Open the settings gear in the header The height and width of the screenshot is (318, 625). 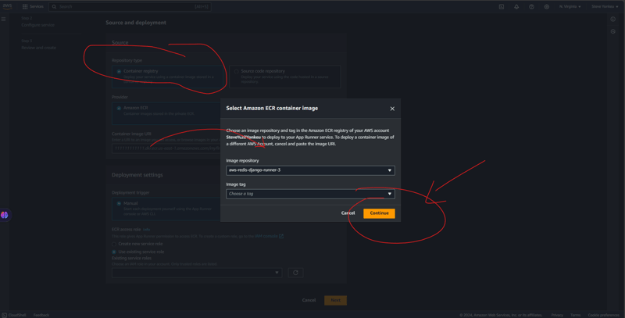tap(546, 7)
